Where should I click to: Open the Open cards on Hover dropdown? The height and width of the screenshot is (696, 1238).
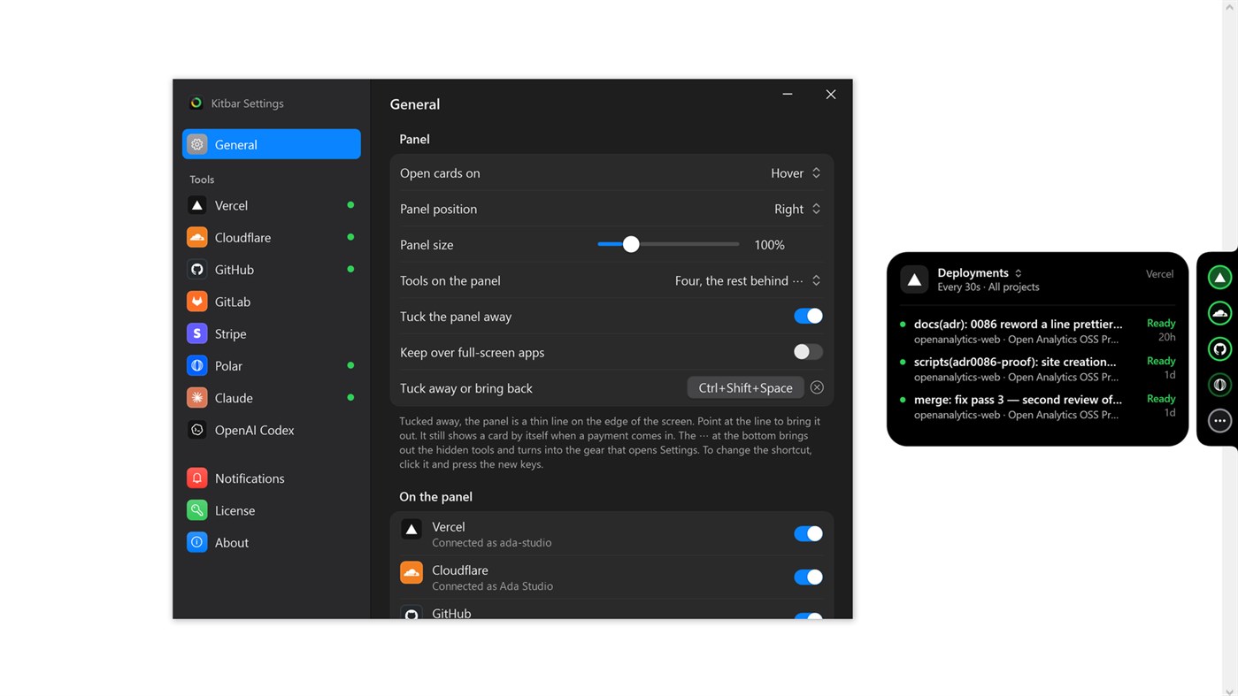[x=796, y=173]
